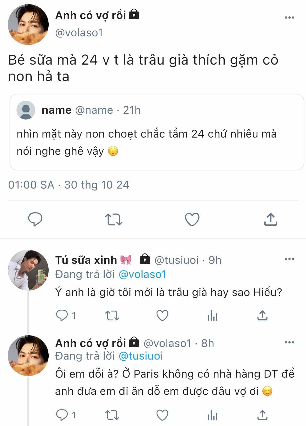Like the main tweet with heart icon
This screenshot has width=306, height=426.
point(192,219)
